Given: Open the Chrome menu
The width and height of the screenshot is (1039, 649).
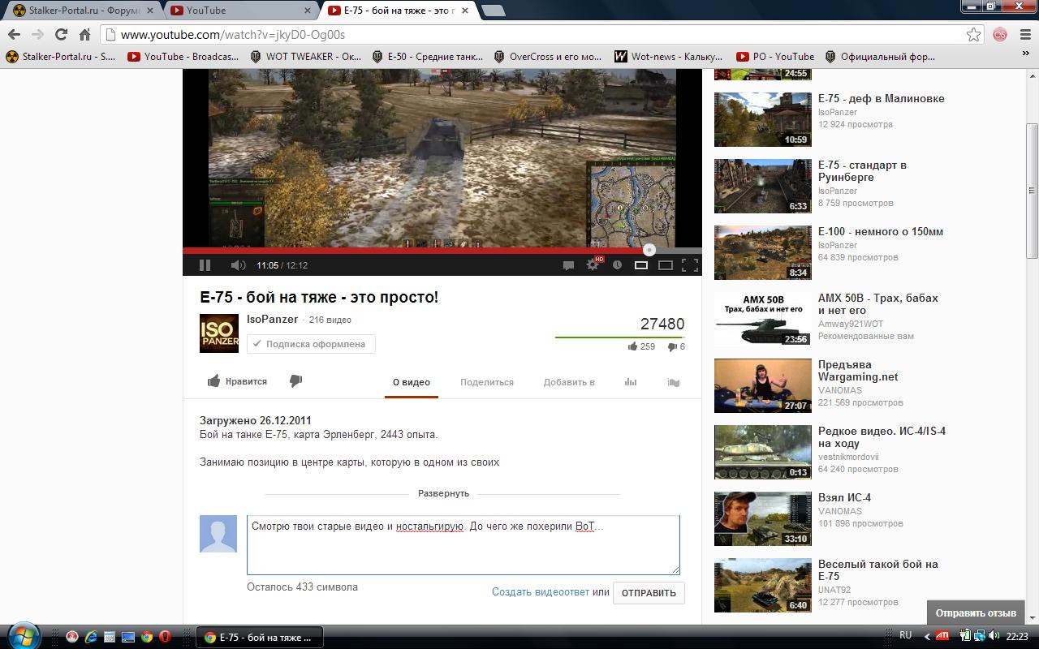Looking at the screenshot, I should (x=1024, y=34).
